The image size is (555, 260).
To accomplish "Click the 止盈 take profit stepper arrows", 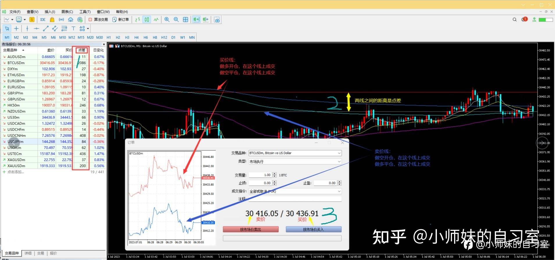I will pos(339,183).
